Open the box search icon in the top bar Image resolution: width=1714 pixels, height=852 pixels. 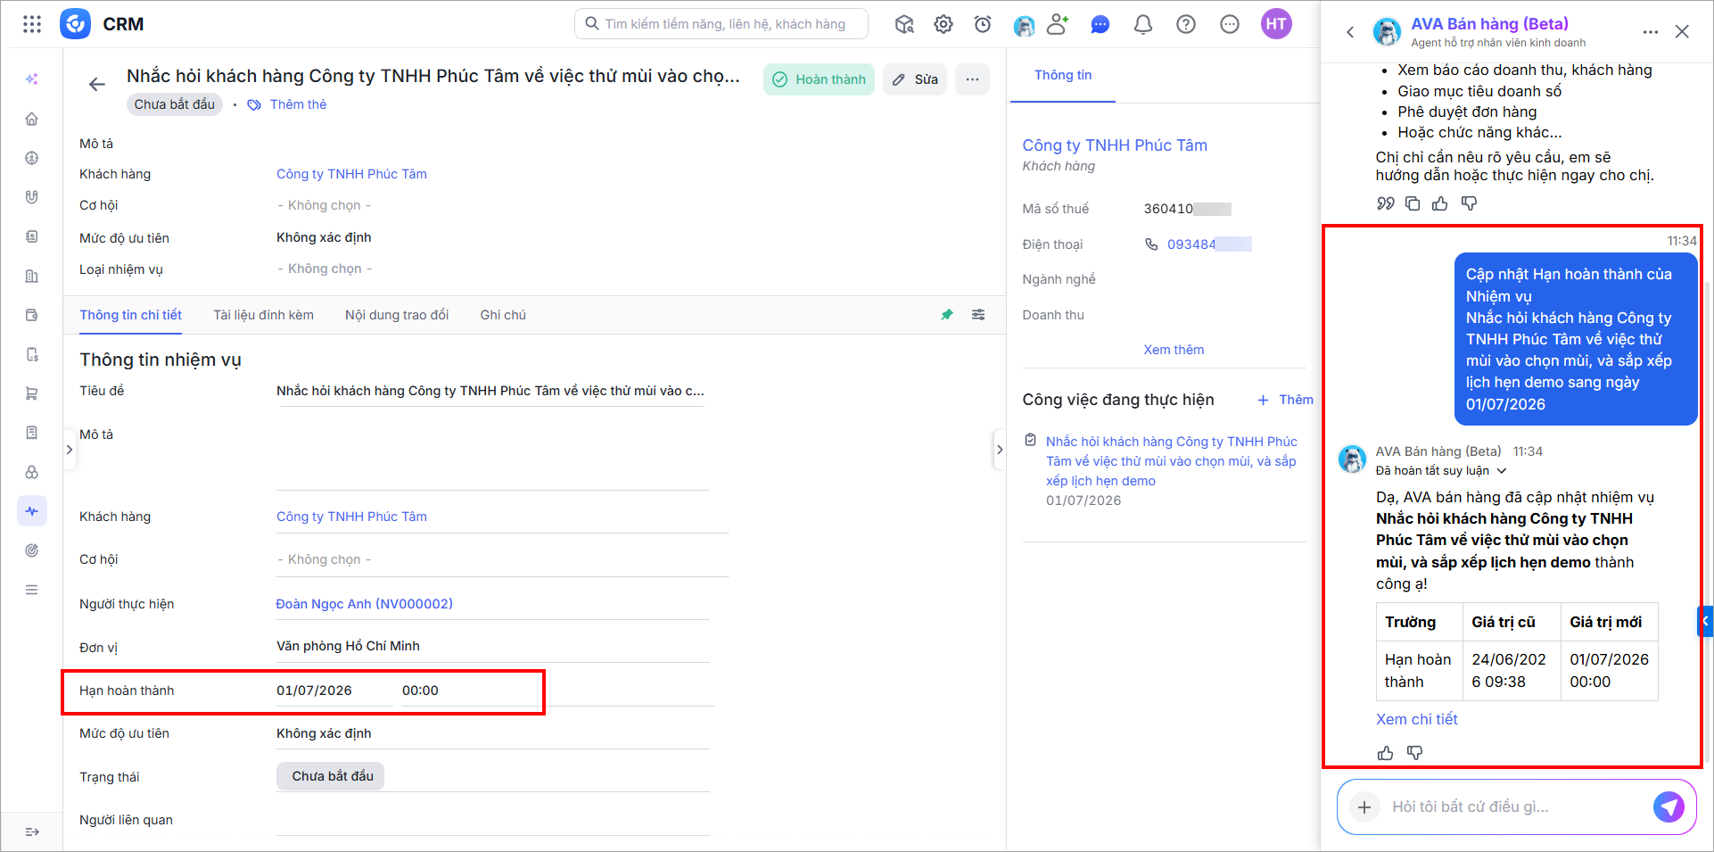(904, 24)
